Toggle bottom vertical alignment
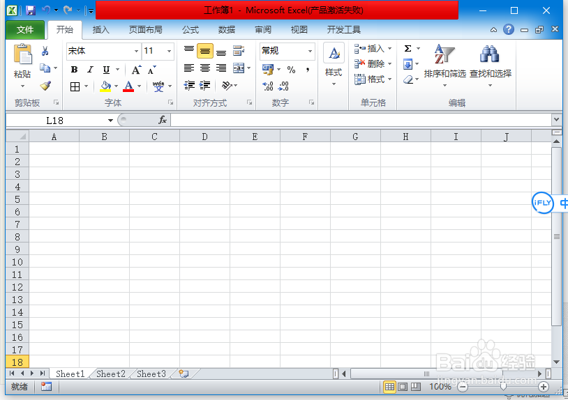The height and width of the screenshot is (400, 568). tap(221, 51)
